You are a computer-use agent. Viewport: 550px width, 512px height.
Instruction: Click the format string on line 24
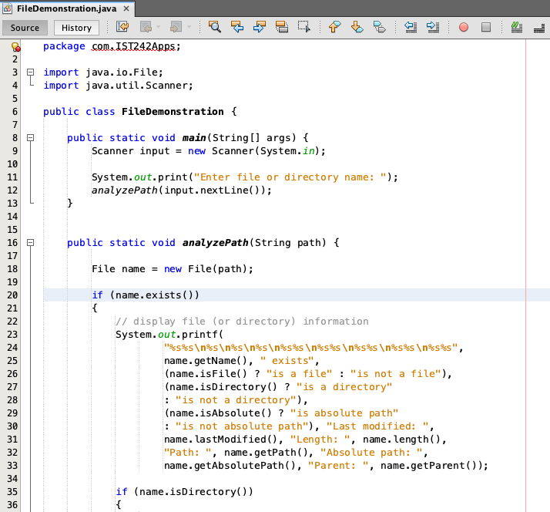click(311, 348)
